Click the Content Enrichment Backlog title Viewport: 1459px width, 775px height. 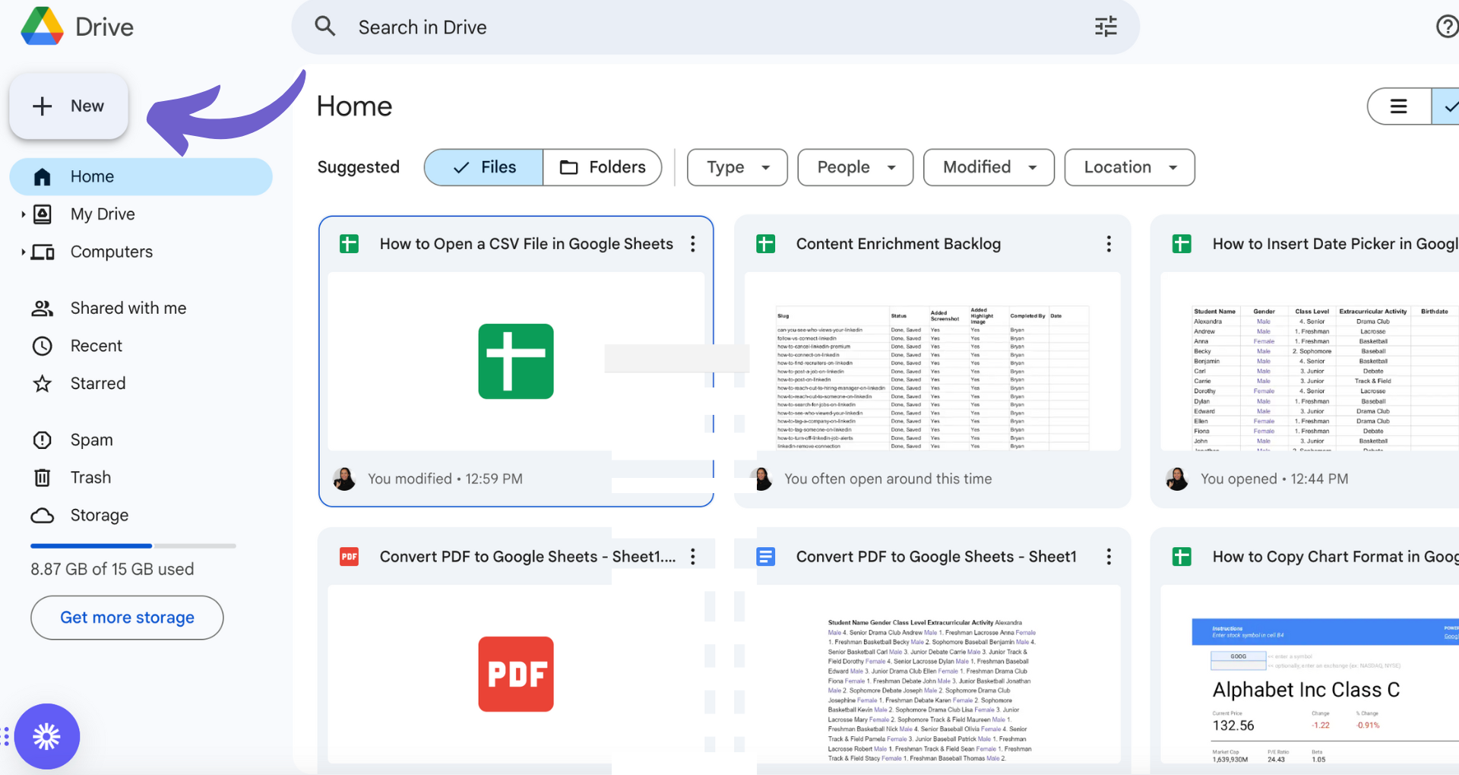[898, 244]
